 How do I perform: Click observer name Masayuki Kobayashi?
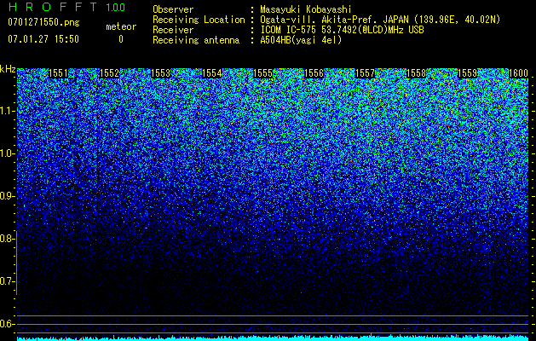tap(306, 9)
